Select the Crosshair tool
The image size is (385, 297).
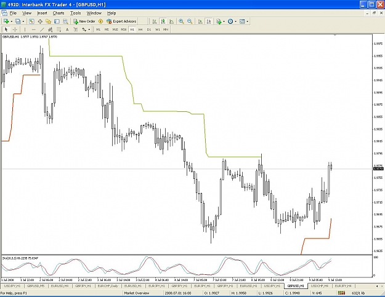pyautogui.click(x=15, y=30)
